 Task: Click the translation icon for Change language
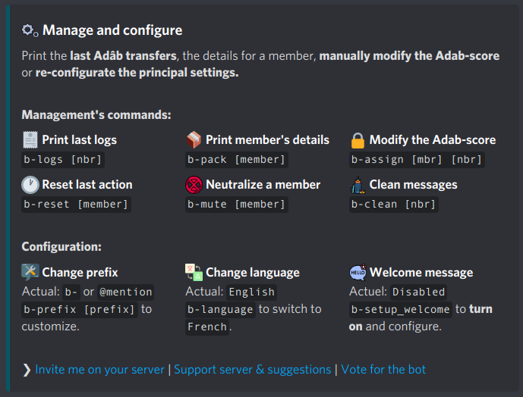[194, 272]
